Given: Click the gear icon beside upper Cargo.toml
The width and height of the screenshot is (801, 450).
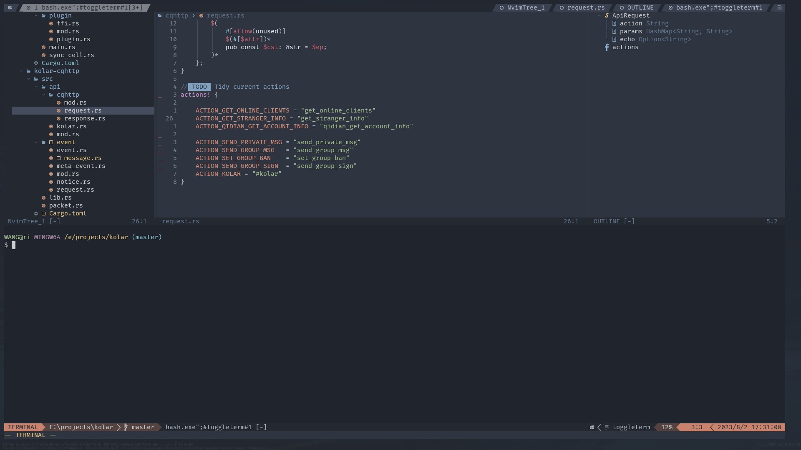Looking at the screenshot, I should (x=36, y=63).
